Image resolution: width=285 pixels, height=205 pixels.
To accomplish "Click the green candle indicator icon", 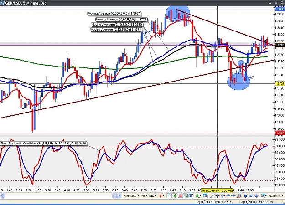I will click(175, 196).
